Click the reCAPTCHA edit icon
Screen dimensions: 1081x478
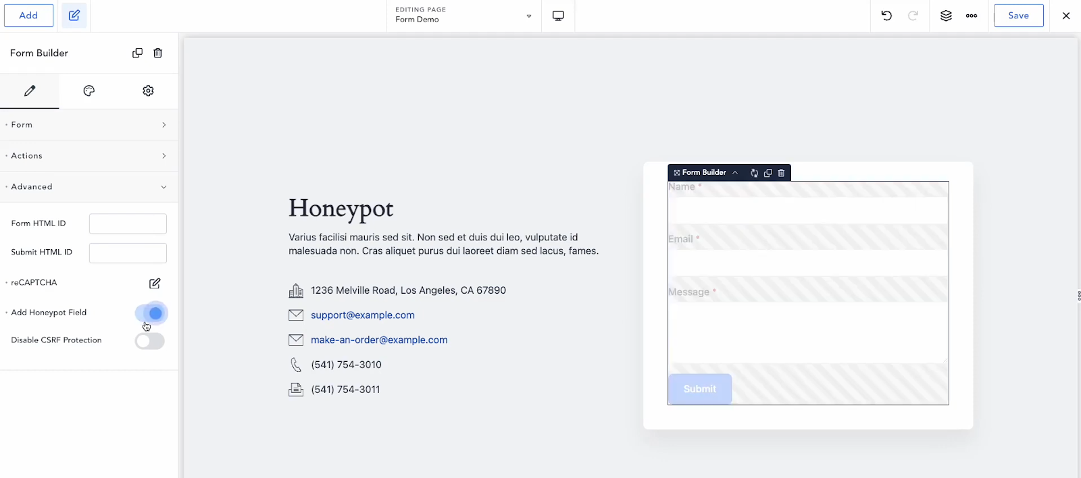pos(155,283)
